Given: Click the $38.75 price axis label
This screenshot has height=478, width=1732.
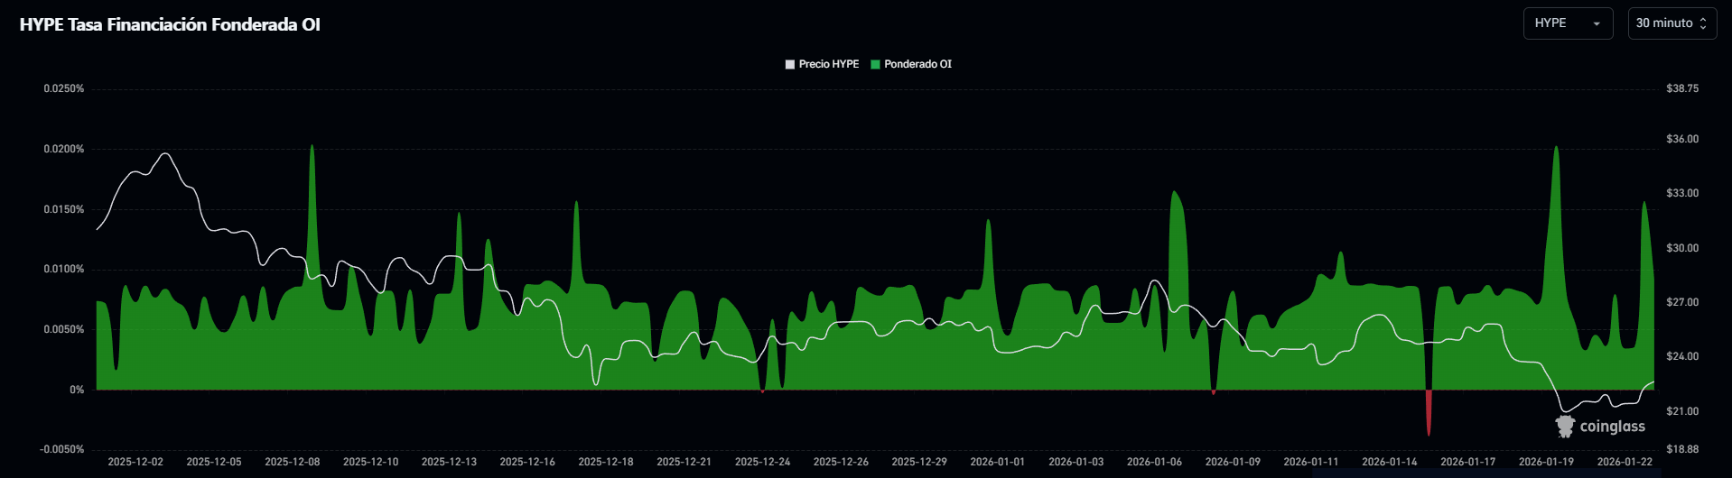Looking at the screenshot, I should tap(1681, 88).
